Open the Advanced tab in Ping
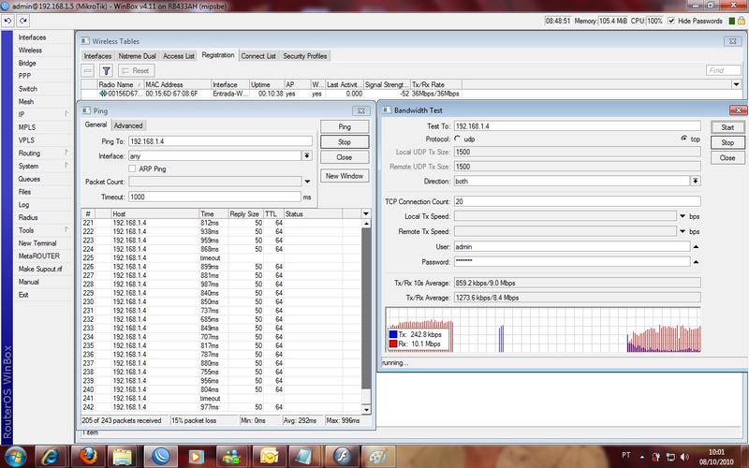This screenshot has height=468, width=749. pyautogui.click(x=128, y=125)
